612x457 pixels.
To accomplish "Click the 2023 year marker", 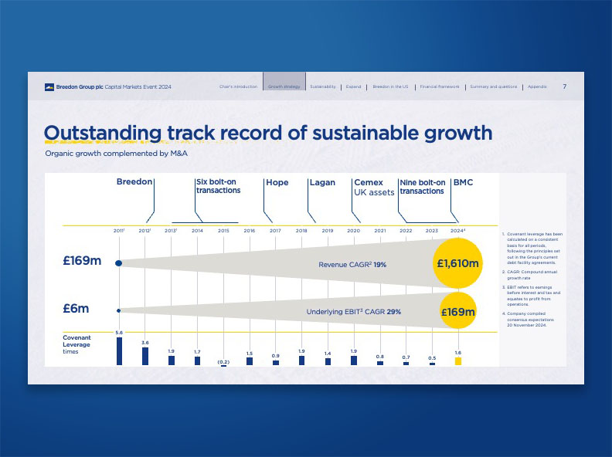I will point(432,231).
